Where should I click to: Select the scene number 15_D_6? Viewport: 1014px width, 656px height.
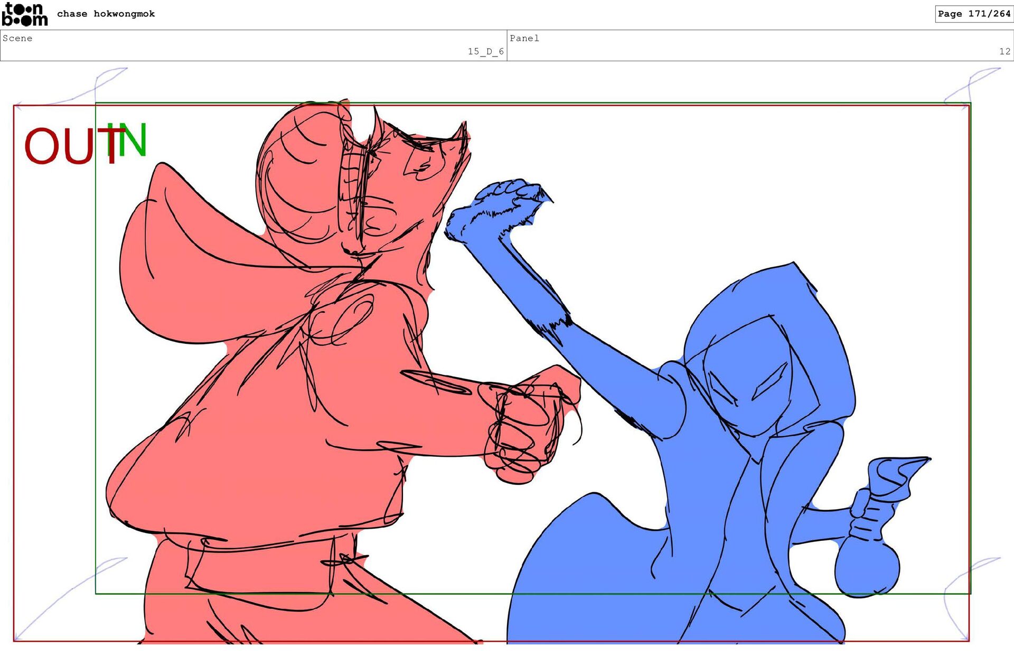pyautogui.click(x=485, y=51)
